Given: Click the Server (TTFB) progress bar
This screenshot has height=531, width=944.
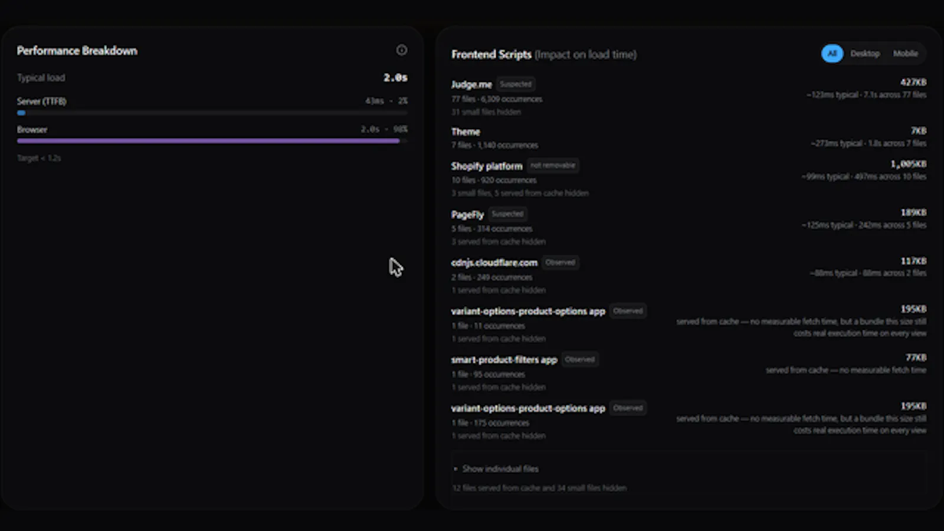Looking at the screenshot, I should (212, 113).
